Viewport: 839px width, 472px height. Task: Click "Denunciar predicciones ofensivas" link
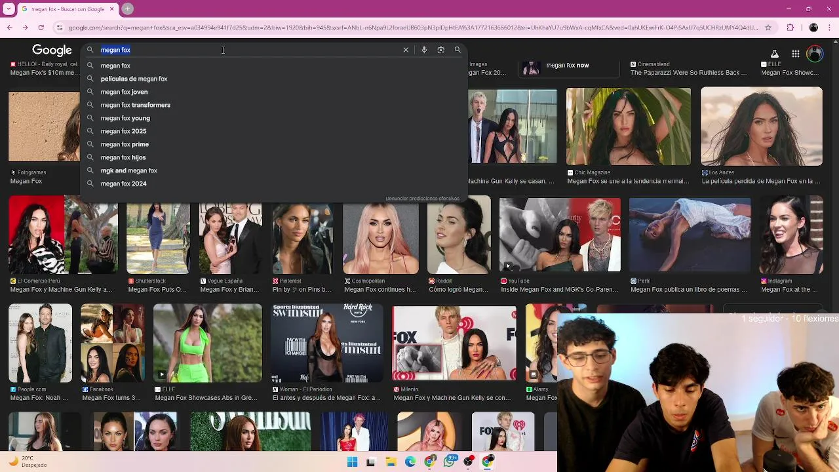(x=422, y=199)
